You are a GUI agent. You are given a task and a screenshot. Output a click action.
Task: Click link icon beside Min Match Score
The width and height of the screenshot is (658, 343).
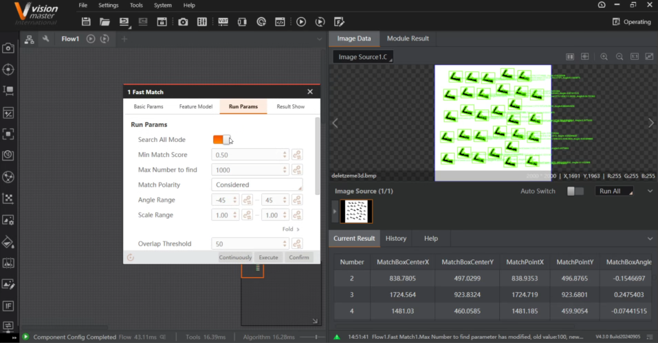297,155
